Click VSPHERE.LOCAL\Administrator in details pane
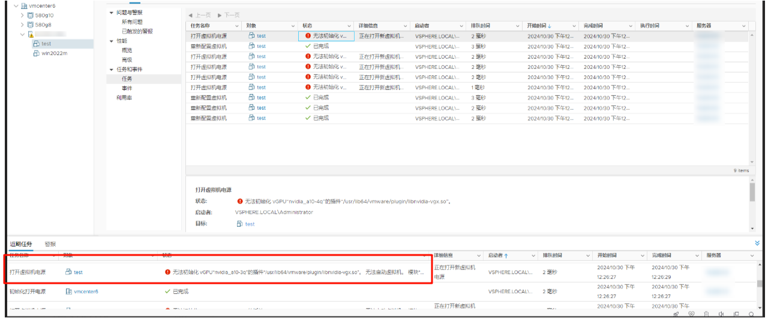The image size is (768, 318). (274, 212)
